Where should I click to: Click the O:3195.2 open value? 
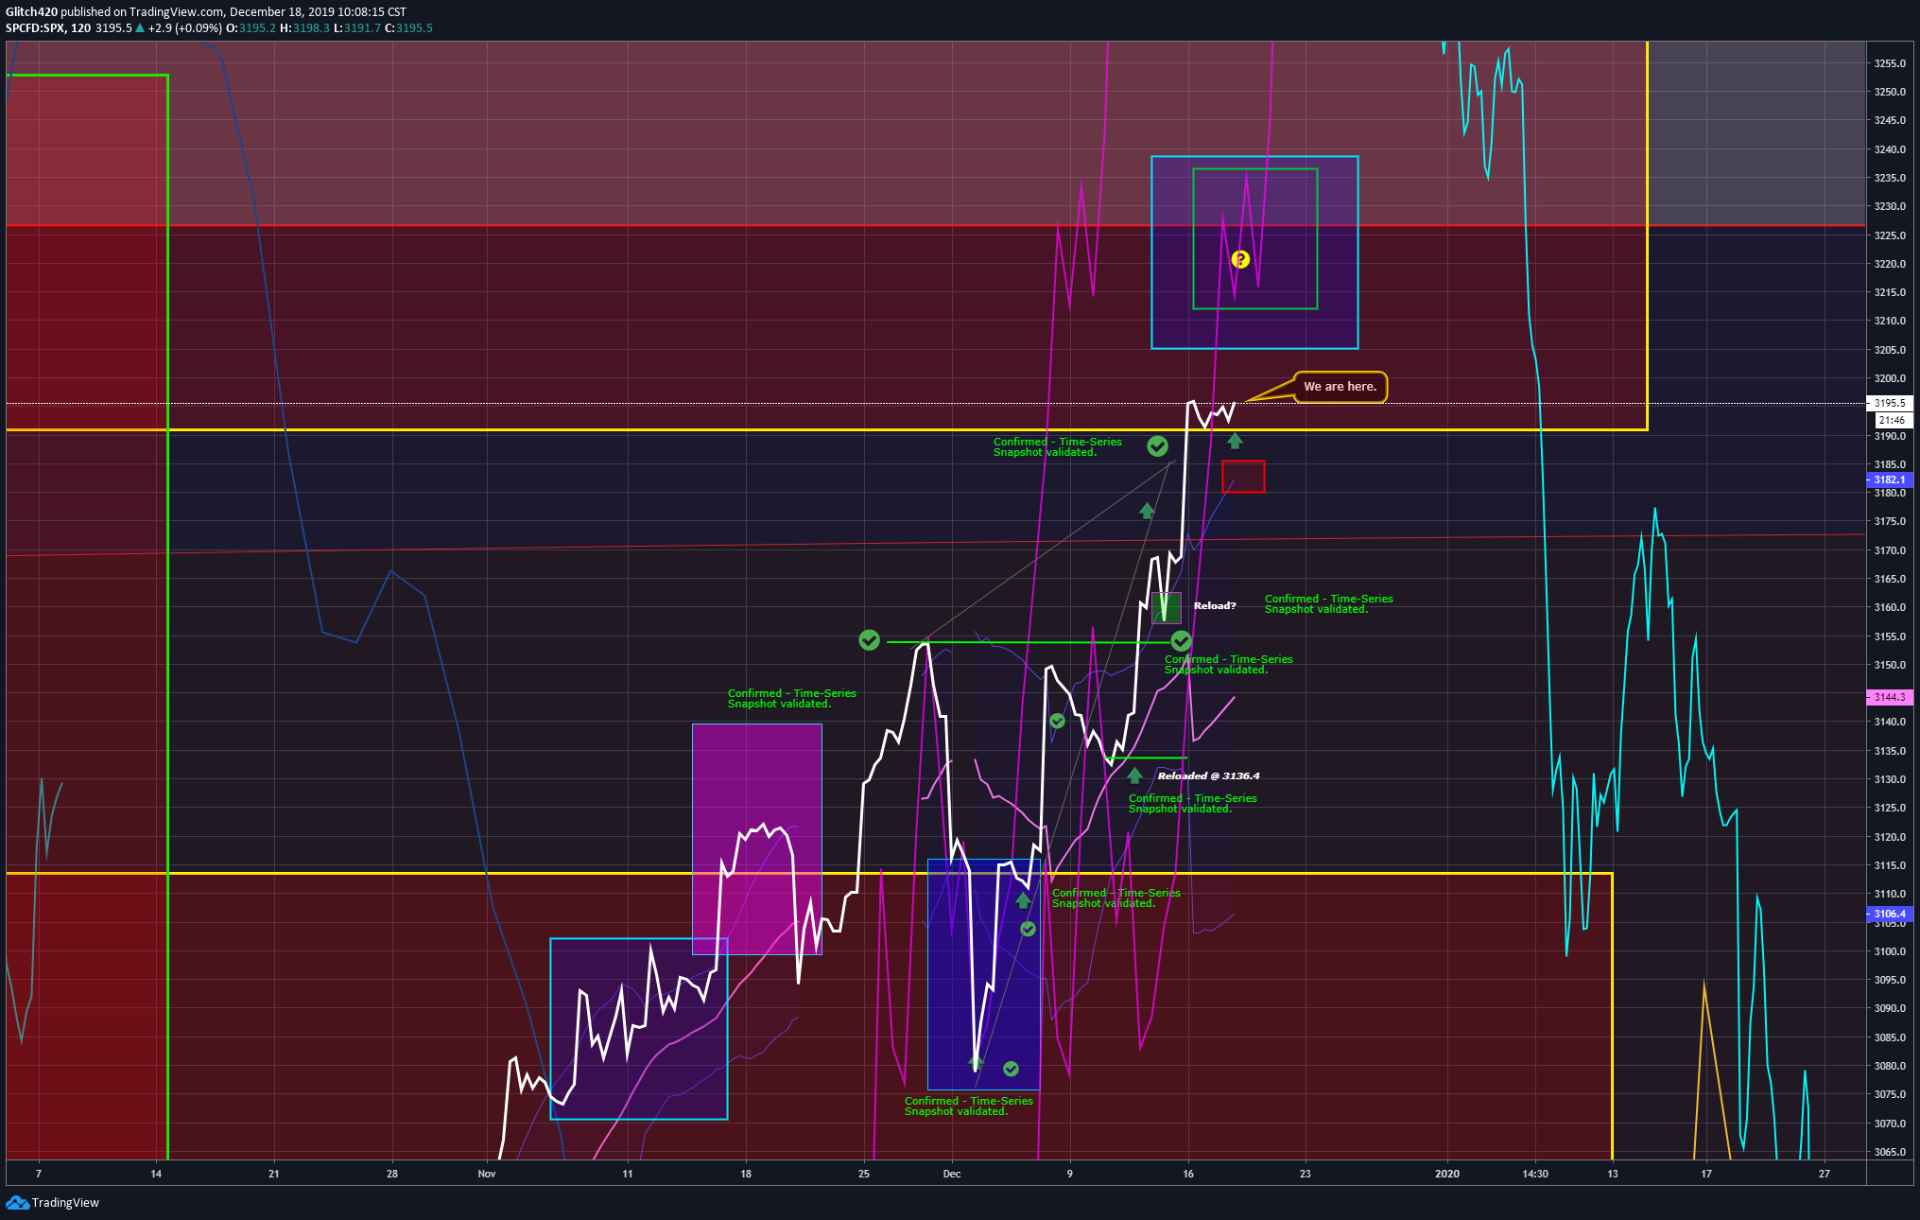point(251,28)
